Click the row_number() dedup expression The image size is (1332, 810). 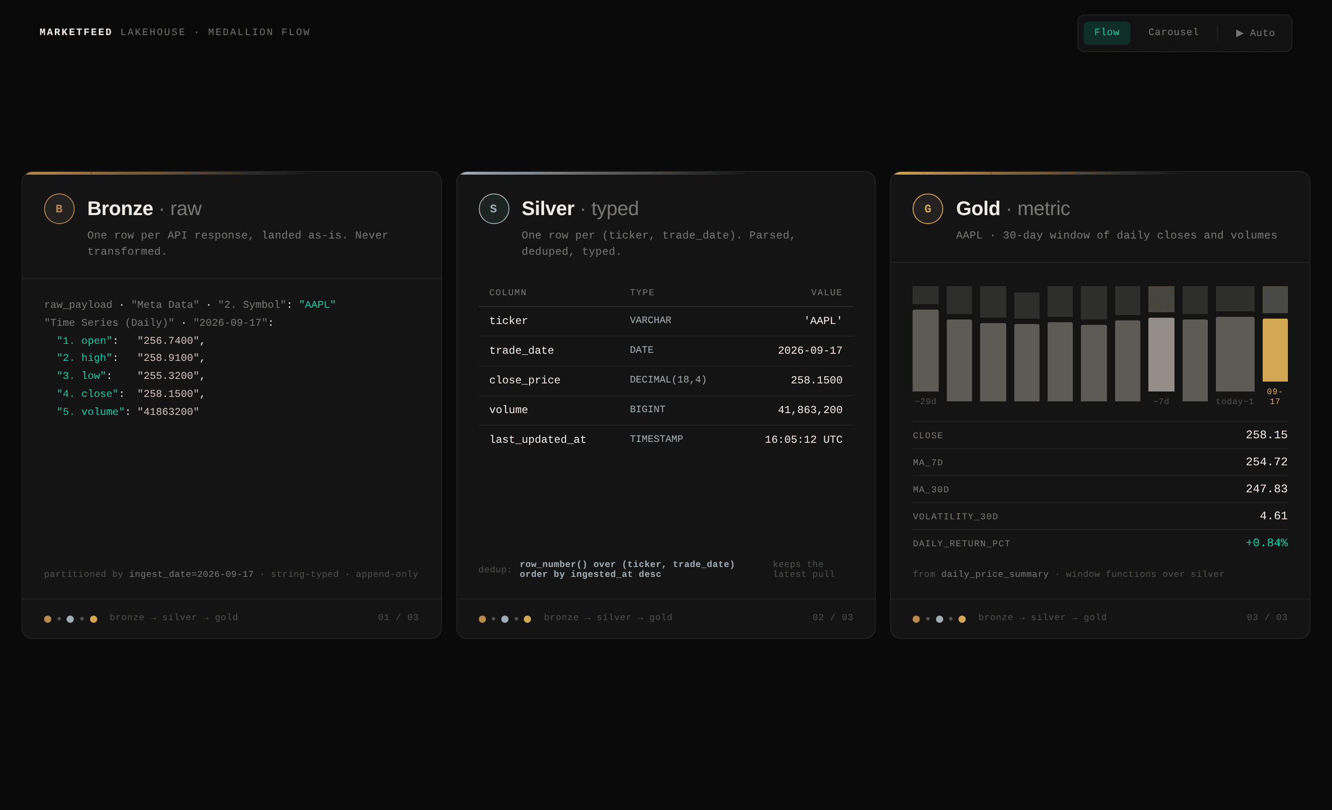click(627, 569)
